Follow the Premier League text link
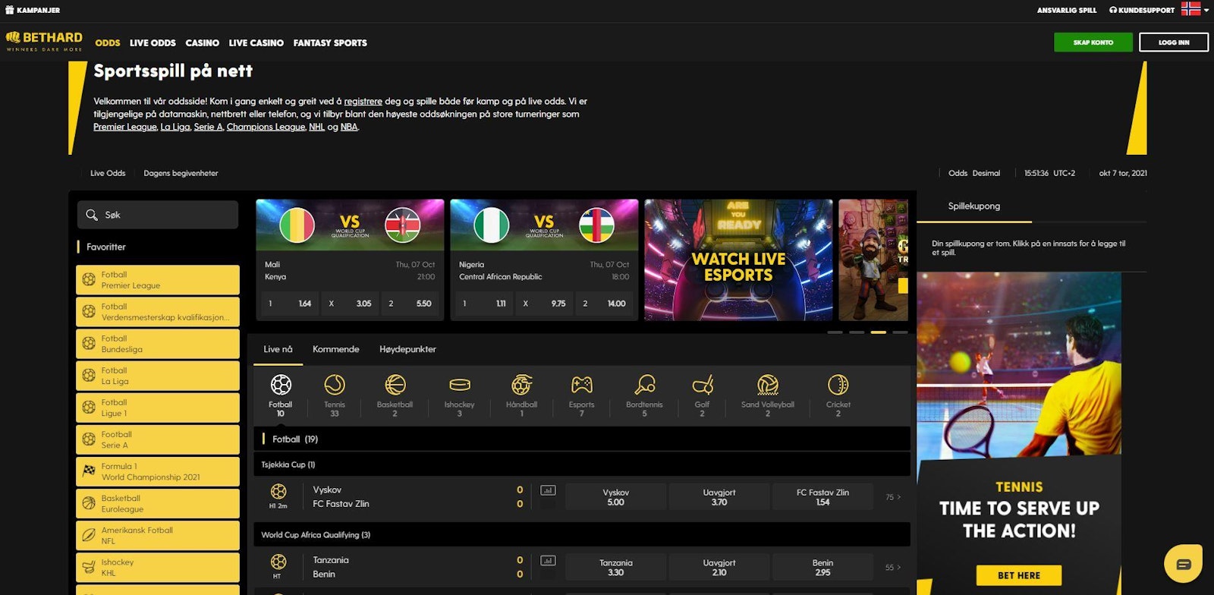Viewport: 1214px width, 595px height. pyautogui.click(x=125, y=127)
